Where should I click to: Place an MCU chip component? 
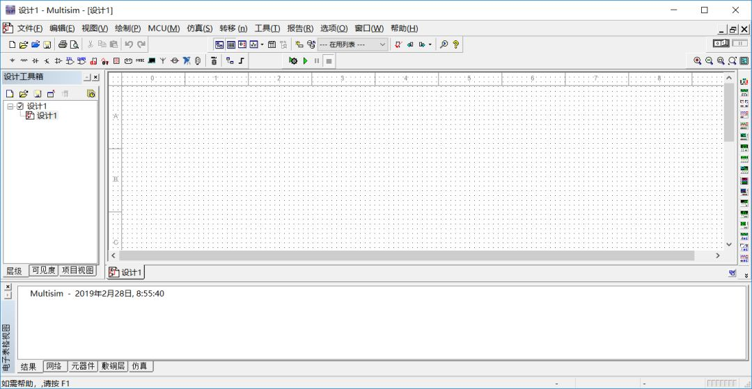click(214, 60)
